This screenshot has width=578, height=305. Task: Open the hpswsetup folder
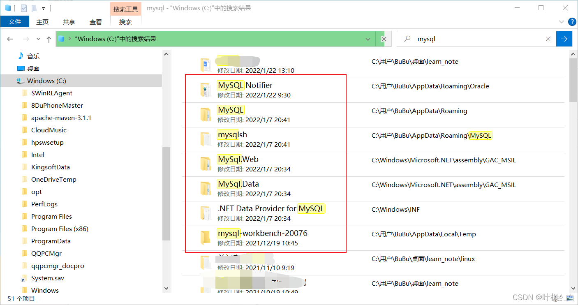coord(47,142)
